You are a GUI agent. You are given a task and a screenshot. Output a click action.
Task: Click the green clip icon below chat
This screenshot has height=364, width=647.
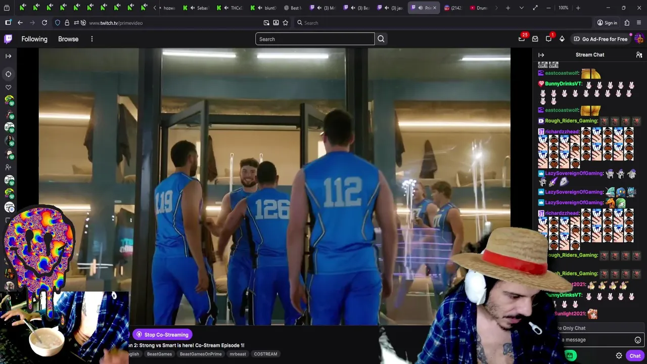click(x=570, y=356)
